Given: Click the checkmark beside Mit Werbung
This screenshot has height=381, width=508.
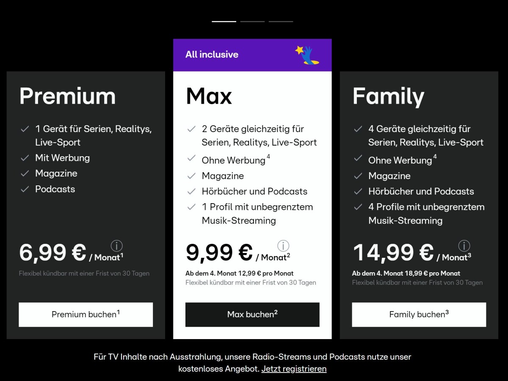Looking at the screenshot, I should coord(24,158).
